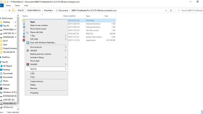
Task: Sort by Type column header
Action: click(88, 16)
